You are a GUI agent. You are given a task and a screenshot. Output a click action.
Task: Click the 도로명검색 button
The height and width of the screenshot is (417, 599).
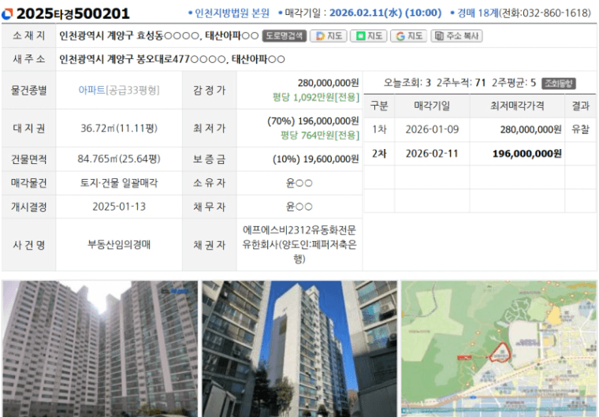(x=283, y=36)
